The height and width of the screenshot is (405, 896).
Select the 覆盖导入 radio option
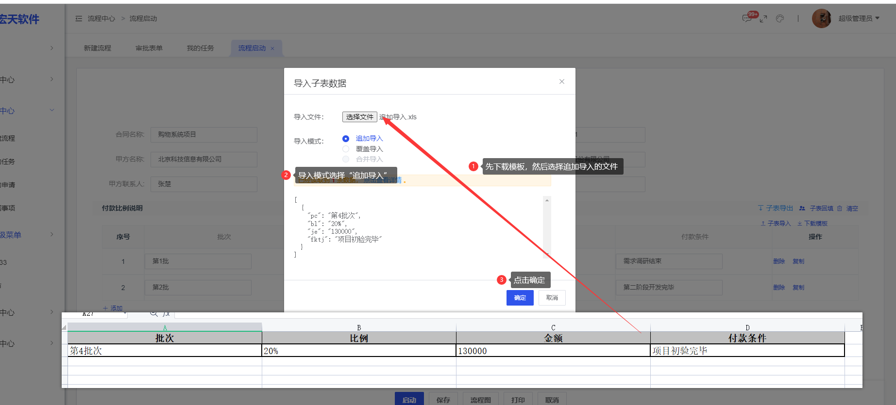tap(346, 149)
